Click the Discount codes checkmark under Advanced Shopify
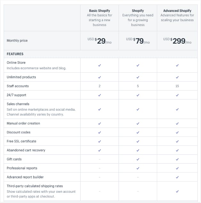Image resolution: width=201 pixels, height=203 pixels. (177, 132)
